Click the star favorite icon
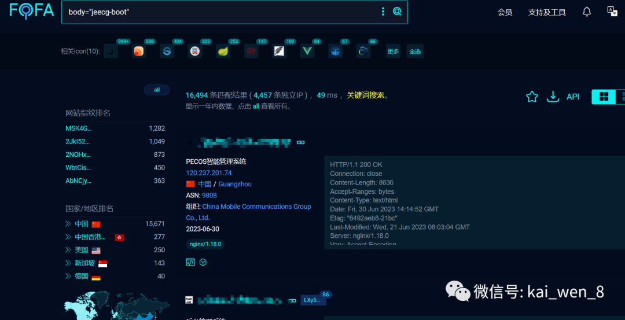This screenshot has width=625, height=320. [532, 97]
